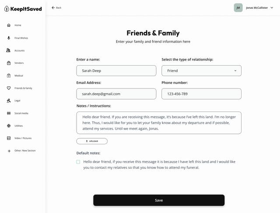
Task: Go back using the Back arrow link
Action: pos(56,8)
